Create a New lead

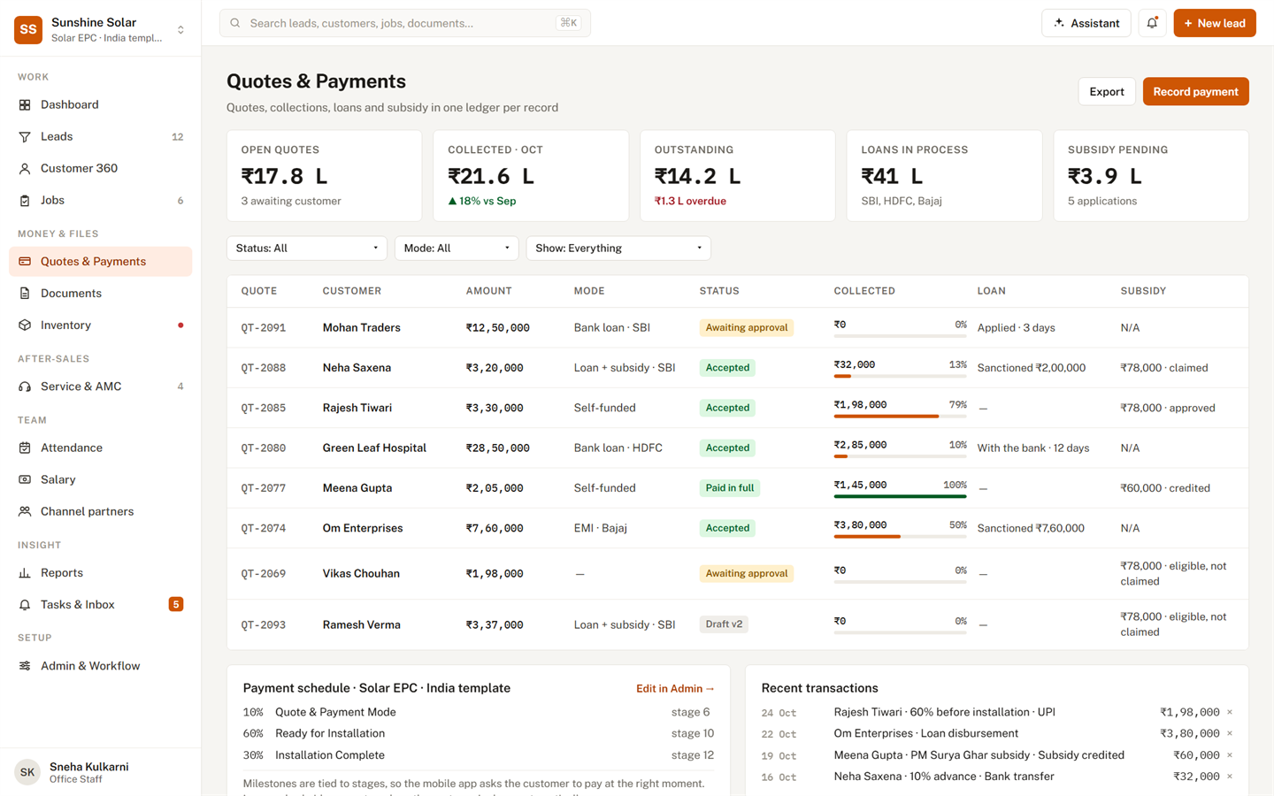1214,23
